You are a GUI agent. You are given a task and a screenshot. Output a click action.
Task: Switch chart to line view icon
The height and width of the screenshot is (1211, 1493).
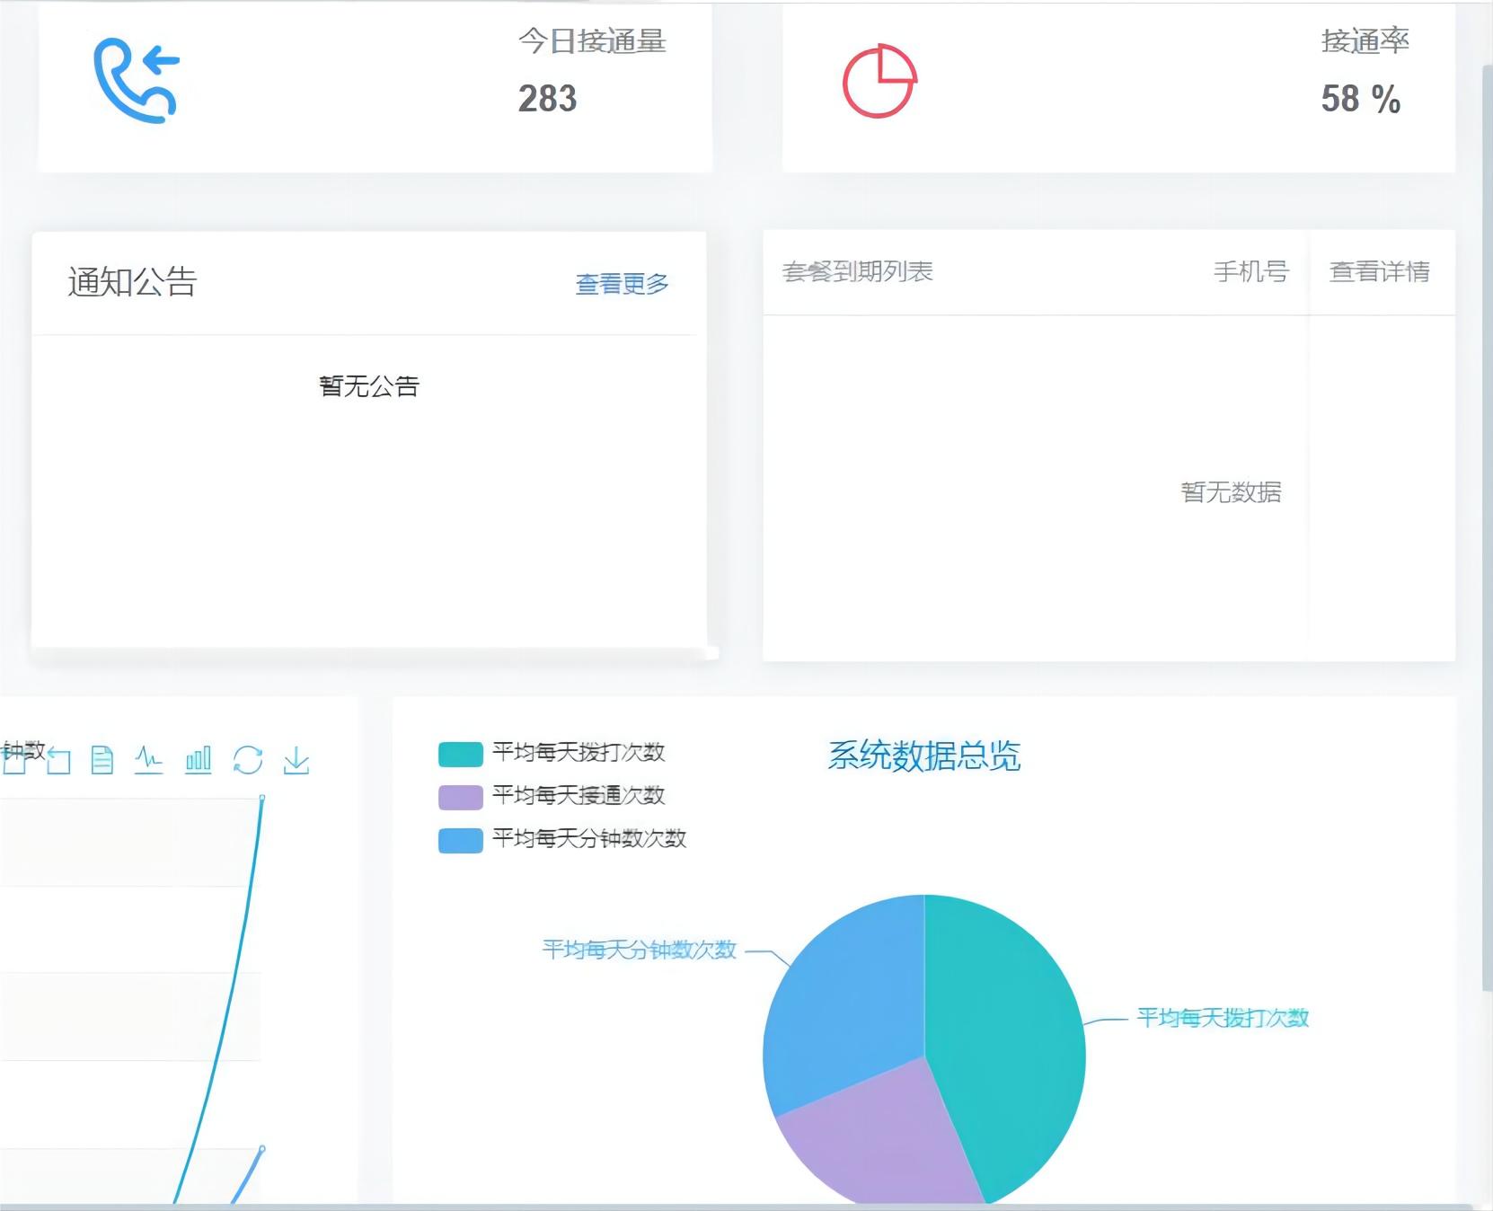(149, 760)
